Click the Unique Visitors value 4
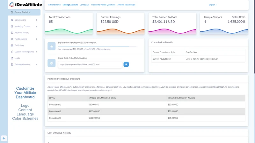The width and height of the screenshot is (255, 143). [205, 22]
